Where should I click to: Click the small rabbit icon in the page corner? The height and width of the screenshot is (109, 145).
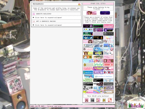pyautogui.click(x=3, y=3)
